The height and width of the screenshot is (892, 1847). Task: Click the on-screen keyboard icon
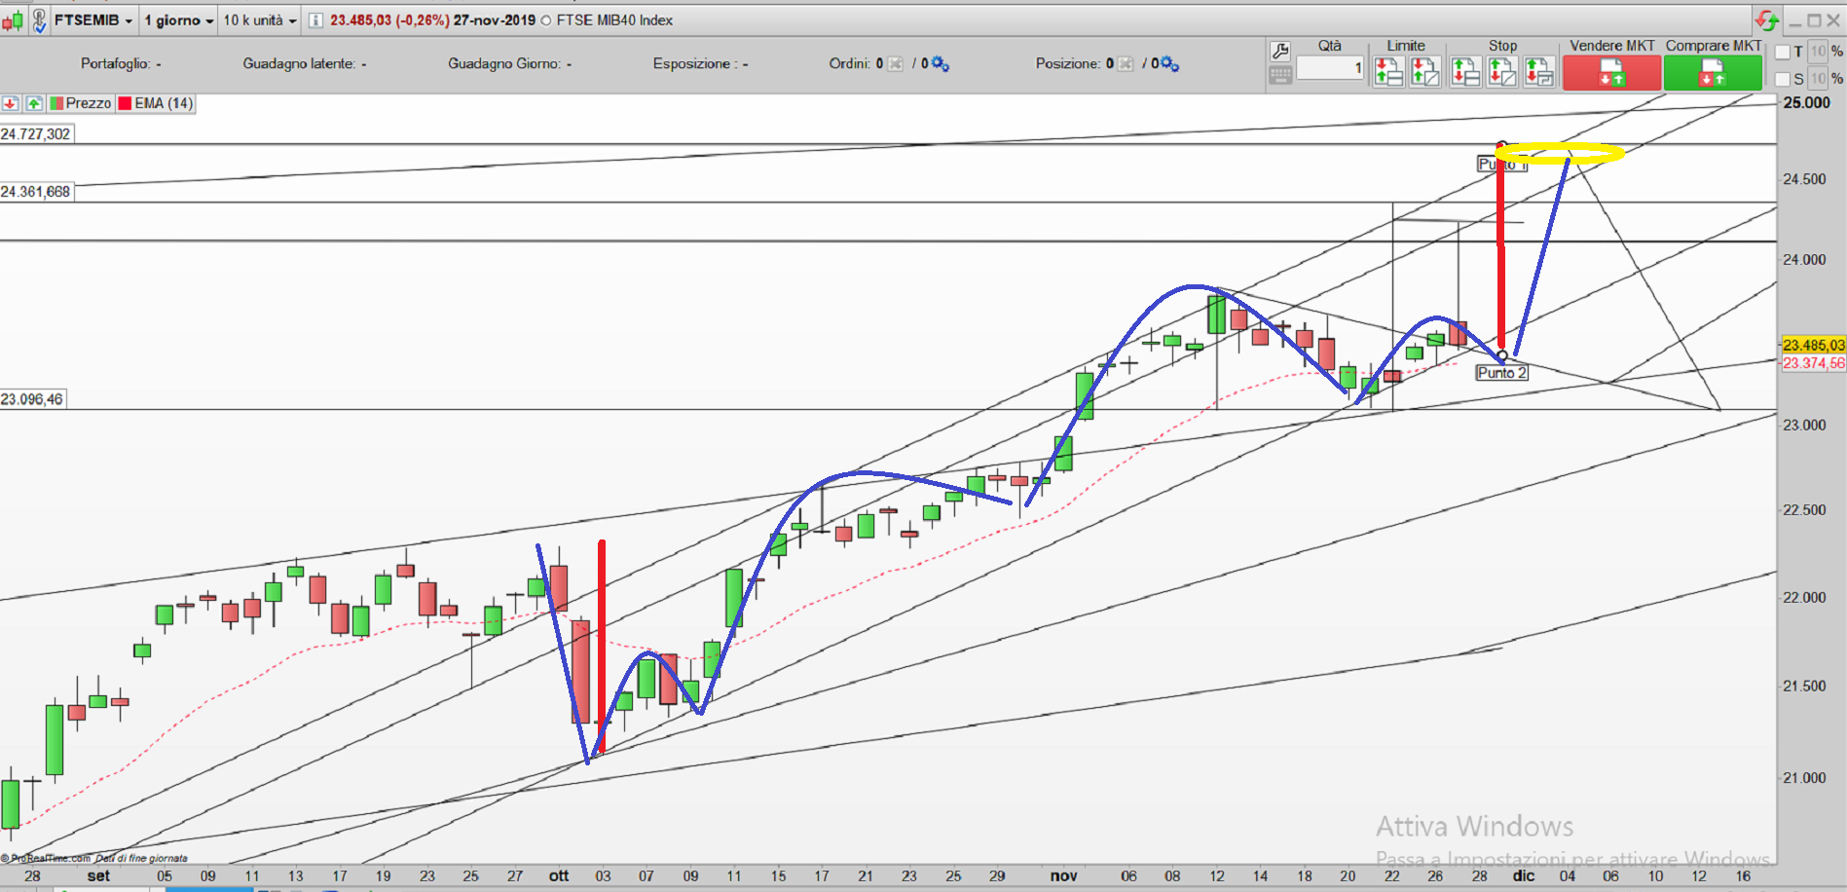pos(1280,75)
